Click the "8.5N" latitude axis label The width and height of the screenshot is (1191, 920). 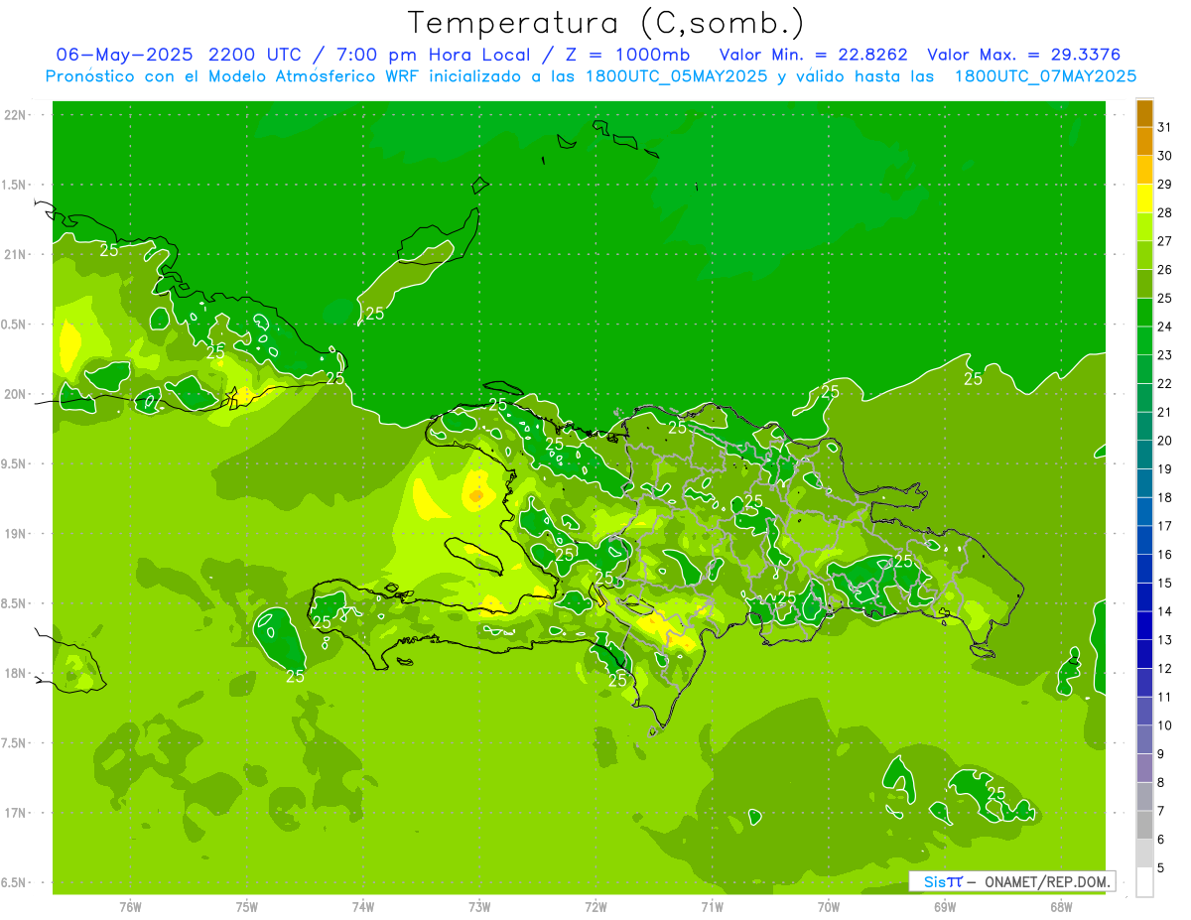coord(15,603)
